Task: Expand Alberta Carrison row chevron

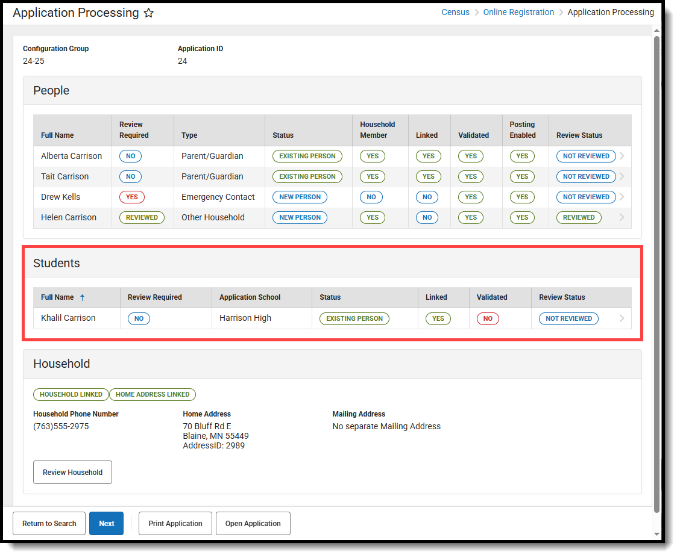Action: pyautogui.click(x=622, y=156)
